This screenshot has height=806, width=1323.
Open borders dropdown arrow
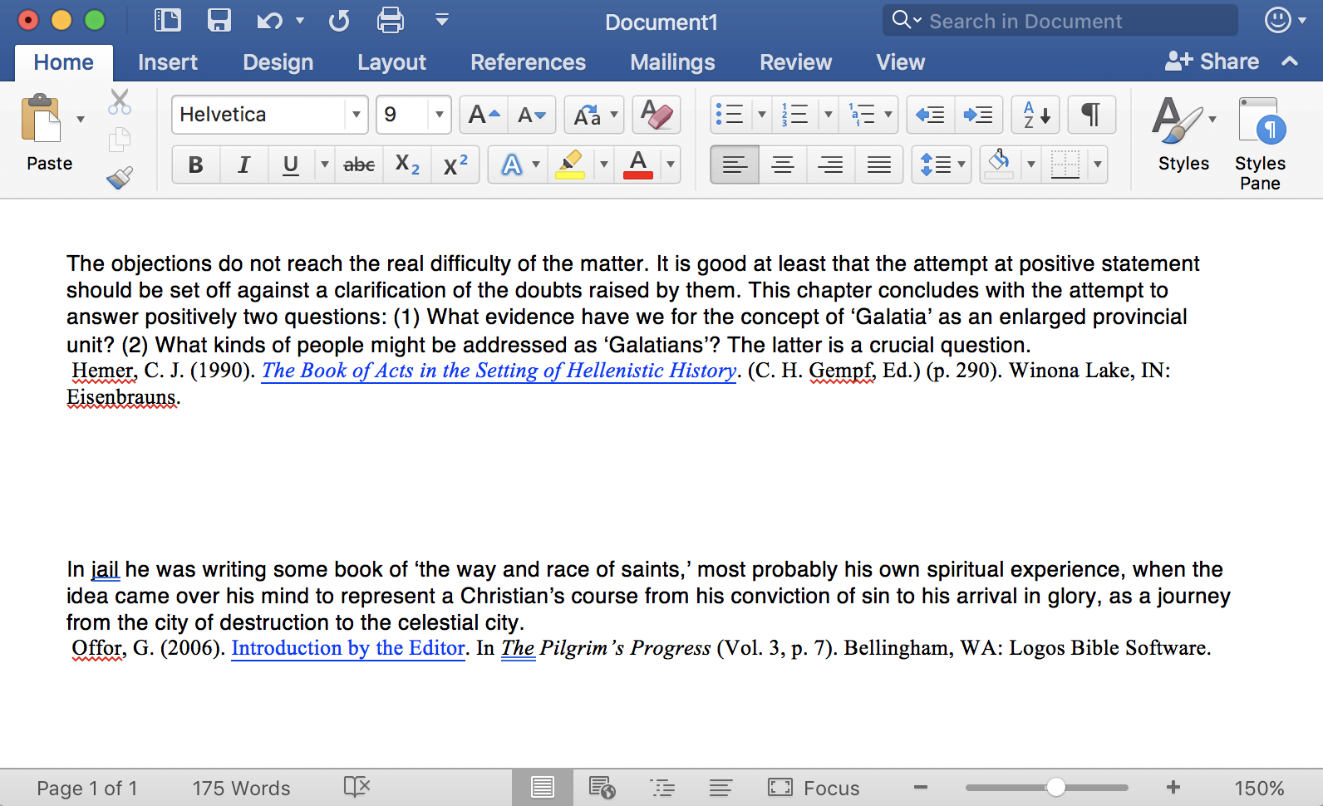click(x=1098, y=165)
